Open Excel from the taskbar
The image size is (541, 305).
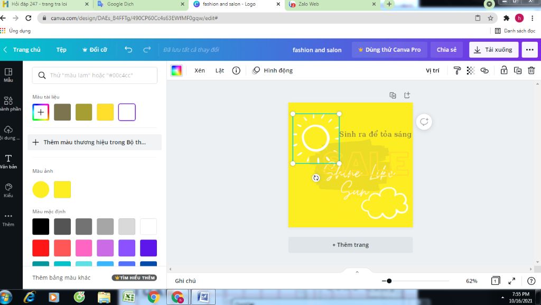128,297
